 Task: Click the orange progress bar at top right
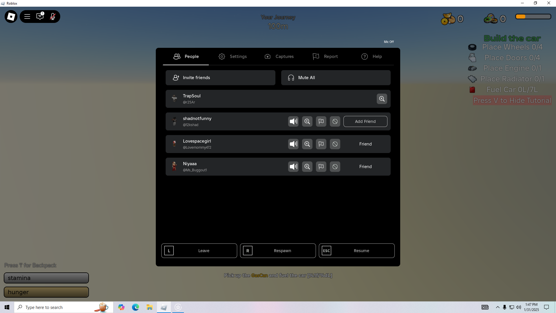pos(533,17)
